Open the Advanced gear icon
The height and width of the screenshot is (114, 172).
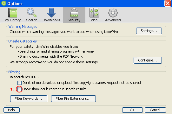tap(113, 13)
